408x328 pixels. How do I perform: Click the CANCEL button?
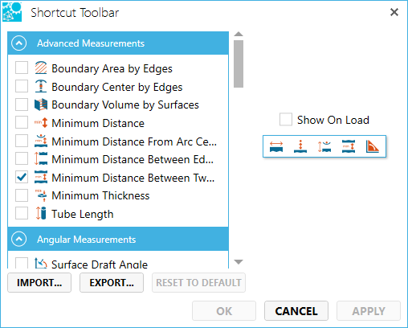(296, 311)
